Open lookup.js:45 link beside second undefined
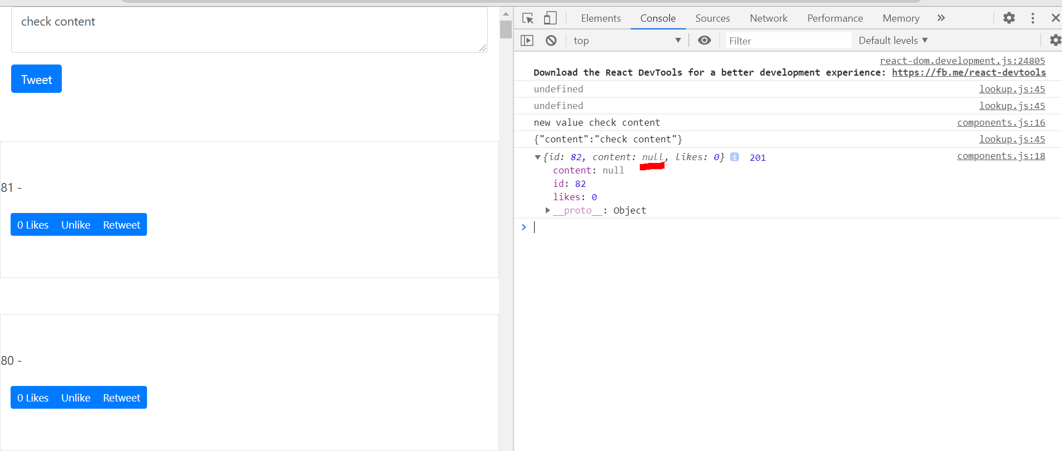Screen dimensions: 1062x451 pos(1012,106)
